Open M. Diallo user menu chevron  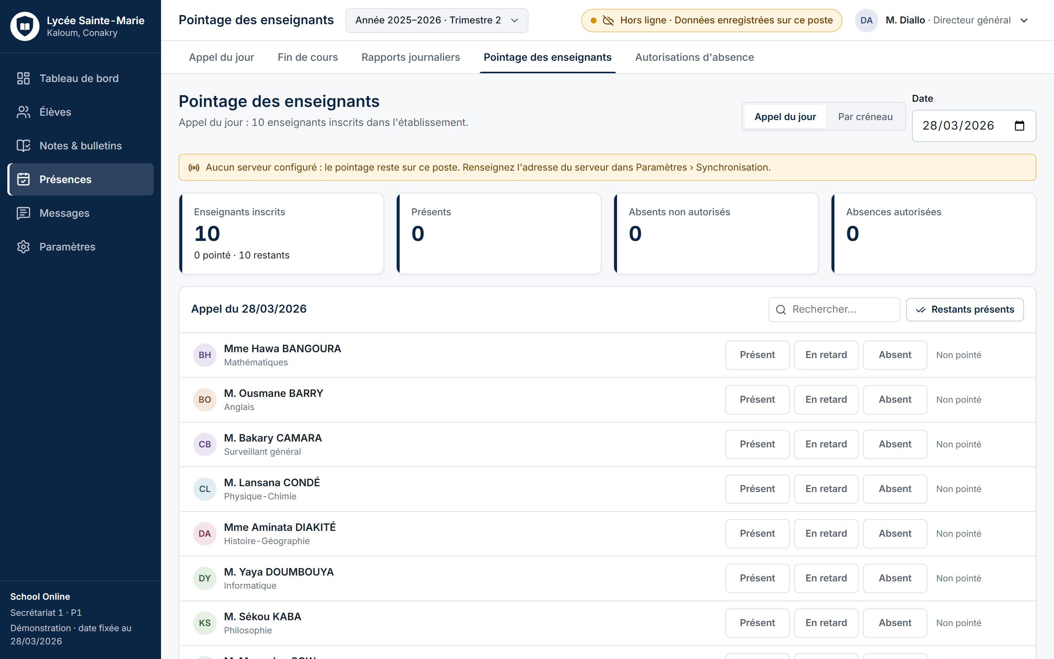click(1024, 21)
